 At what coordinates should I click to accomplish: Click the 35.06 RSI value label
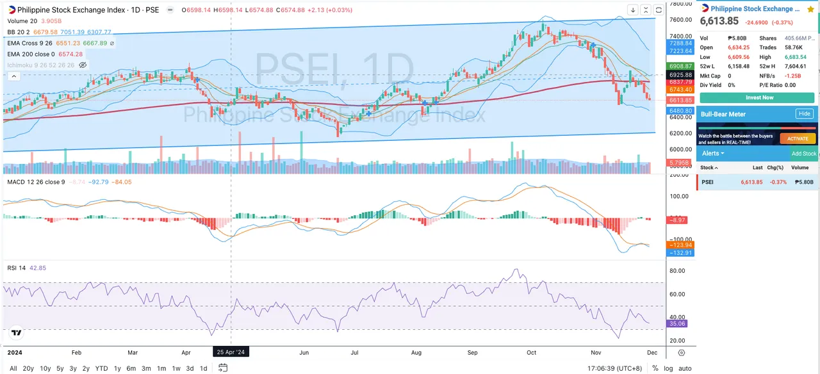[x=677, y=324]
